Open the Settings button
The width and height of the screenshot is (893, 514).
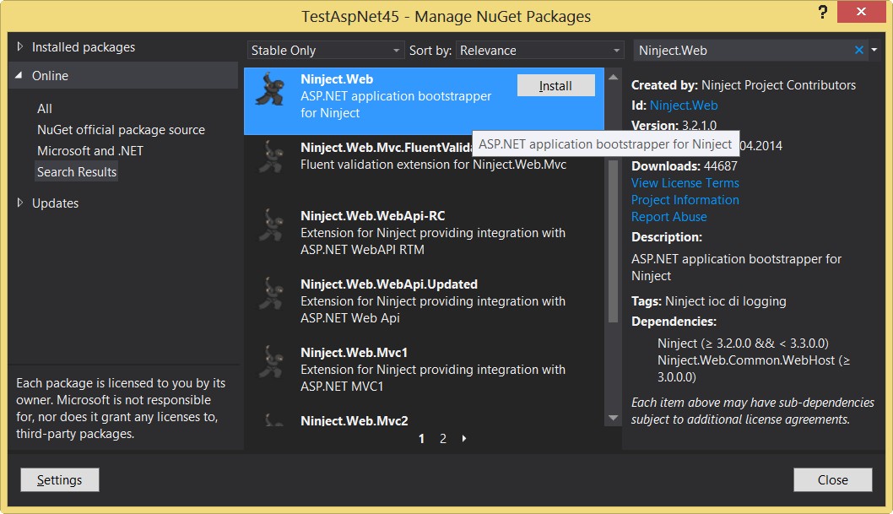pyautogui.click(x=60, y=480)
